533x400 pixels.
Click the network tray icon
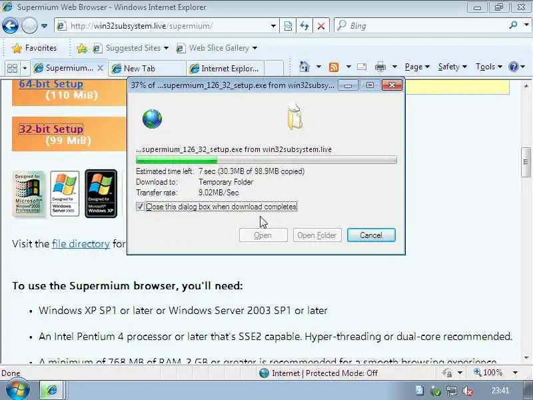pyautogui.click(x=452, y=391)
